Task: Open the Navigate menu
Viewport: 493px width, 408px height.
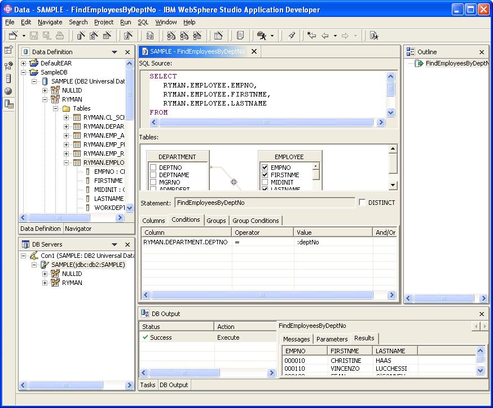Action: pos(50,22)
